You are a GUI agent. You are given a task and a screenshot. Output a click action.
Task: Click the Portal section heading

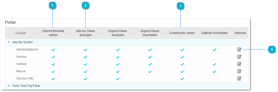pyautogui.click(x=10, y=22)
